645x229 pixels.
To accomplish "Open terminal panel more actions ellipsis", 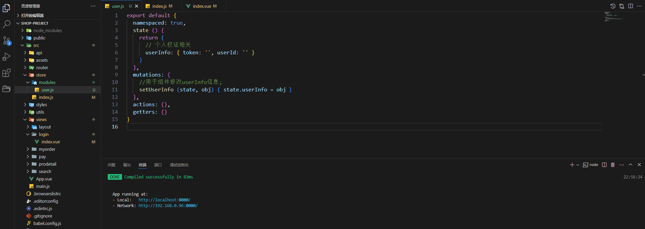I will [x=622, y=165].
